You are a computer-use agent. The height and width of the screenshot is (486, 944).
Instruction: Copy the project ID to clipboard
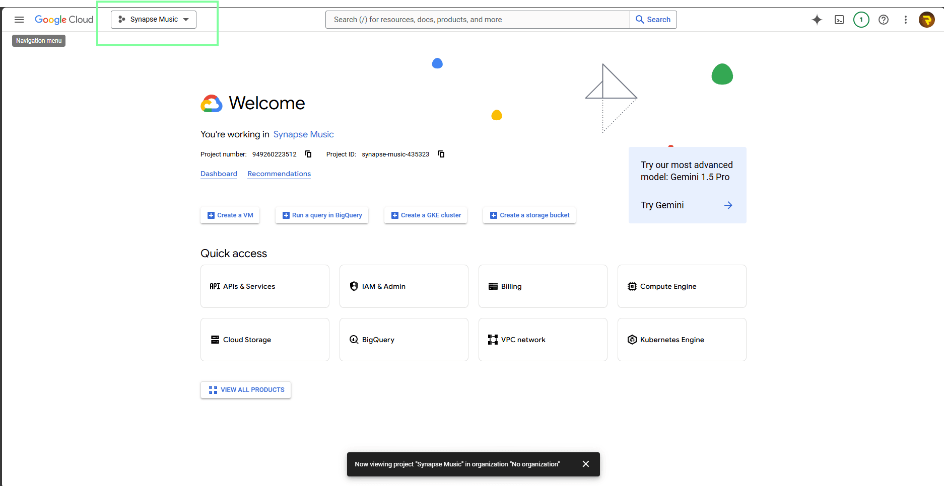tap(441, 154)
